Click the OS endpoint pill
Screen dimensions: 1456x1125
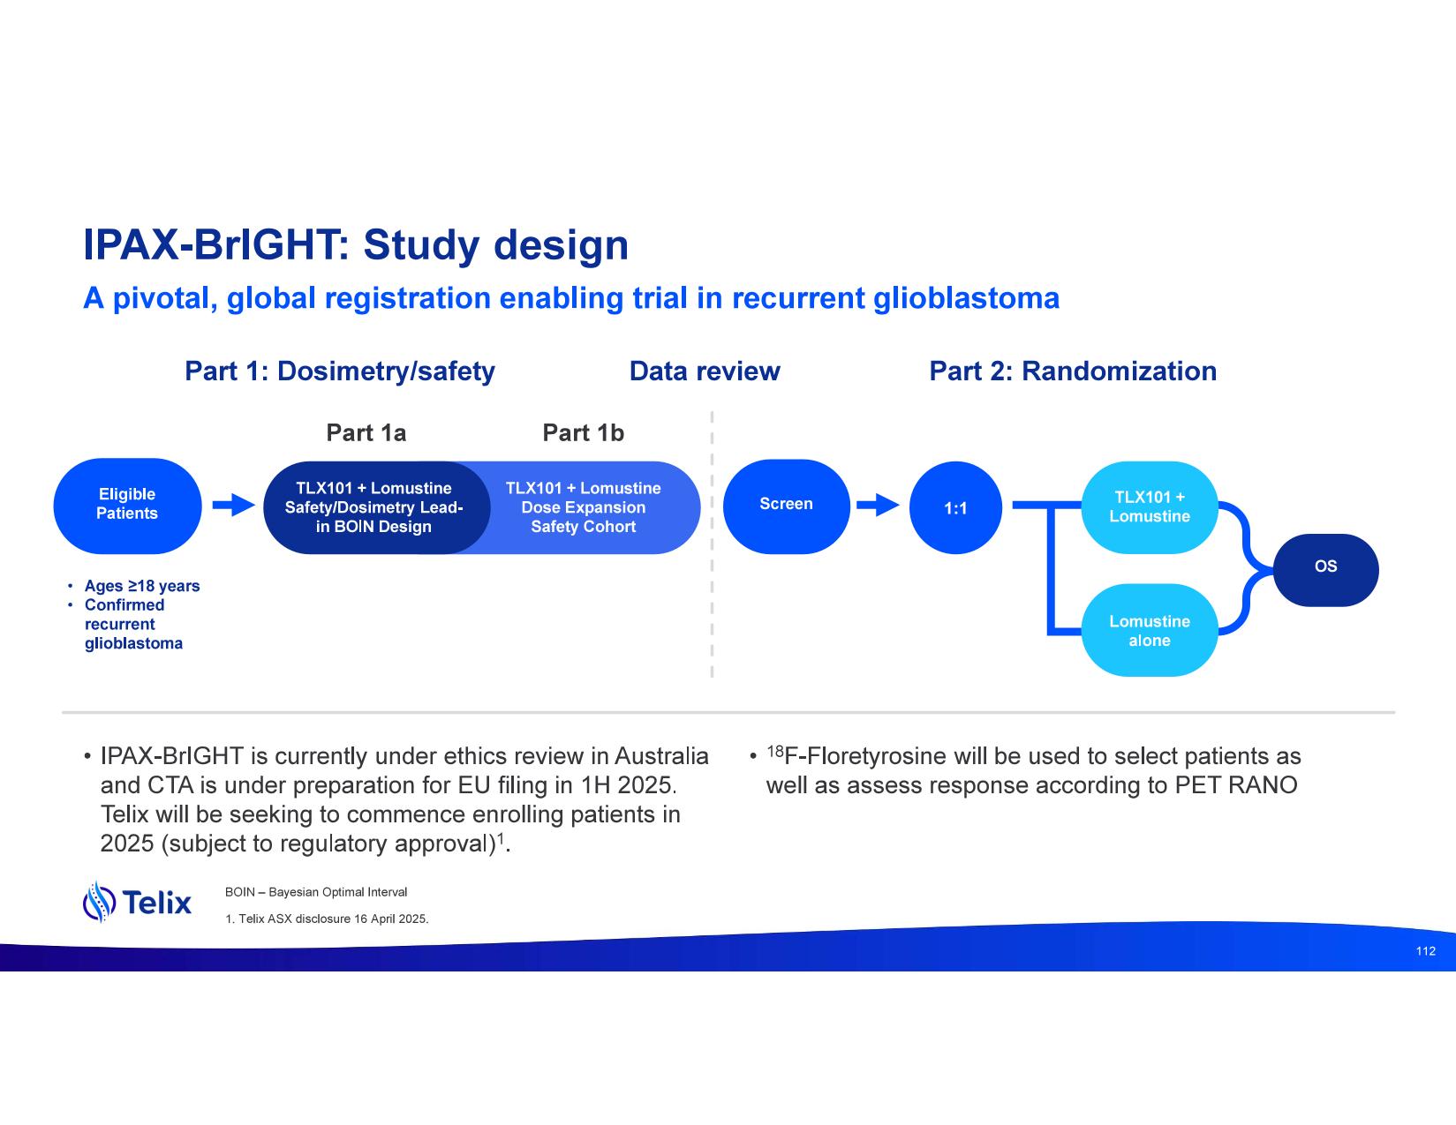point(1325,567)
